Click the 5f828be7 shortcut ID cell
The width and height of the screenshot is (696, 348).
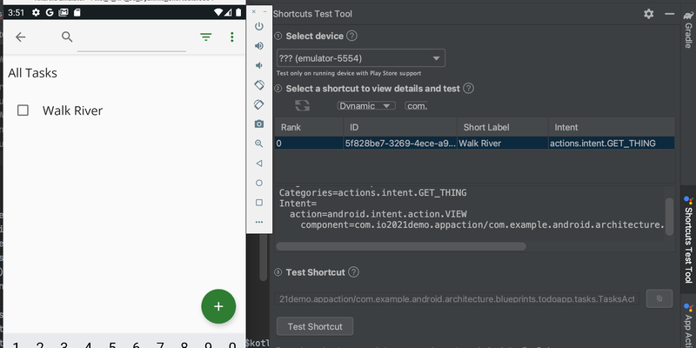[x=400, y=144]
